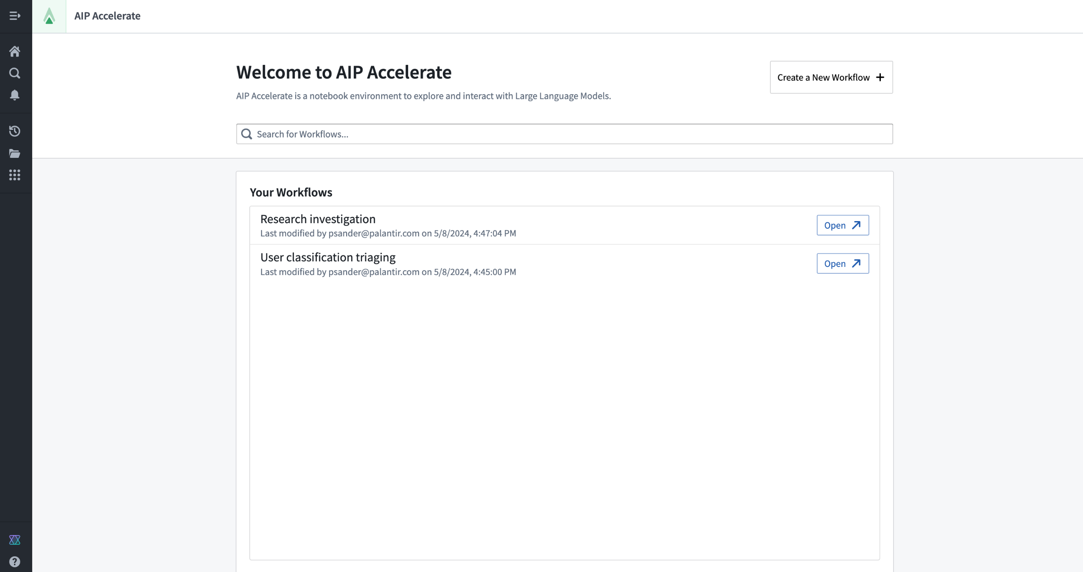The width and height of the screenshot is (1083, 572).
Task: Click the Search navigation icon
Action: tap(14, 73)
